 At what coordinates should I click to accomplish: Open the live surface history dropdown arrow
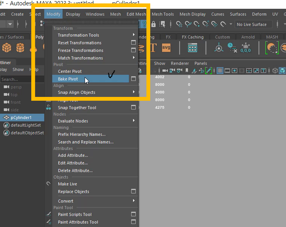coord(231,24)
